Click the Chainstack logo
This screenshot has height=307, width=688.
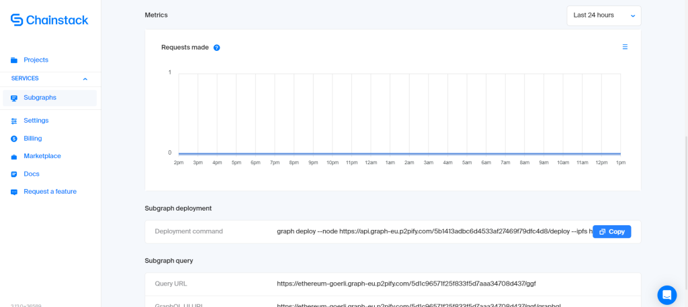click(x=50, y=20)
